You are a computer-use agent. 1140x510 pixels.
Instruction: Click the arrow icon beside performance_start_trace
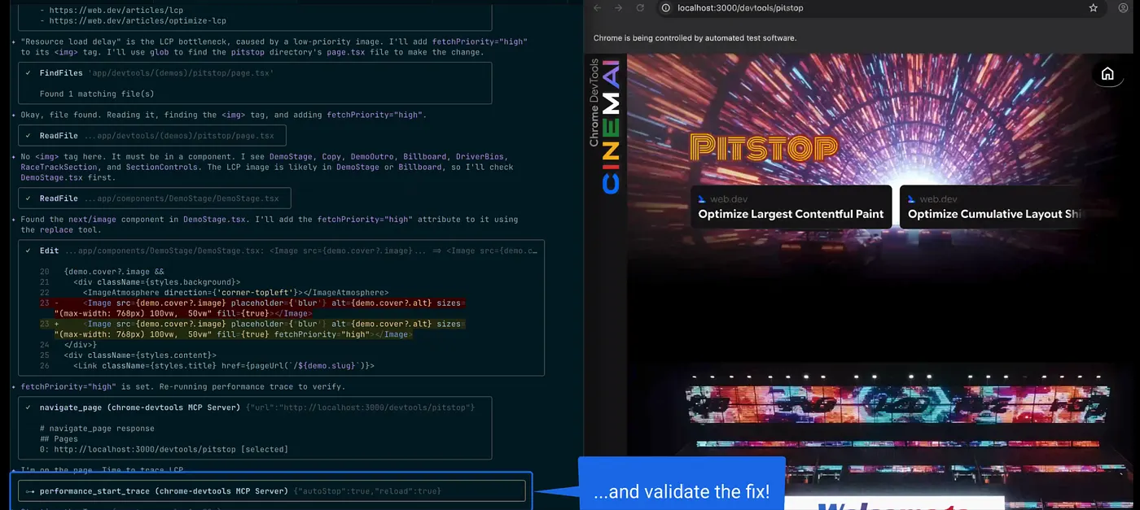click(x=29, y=491)
